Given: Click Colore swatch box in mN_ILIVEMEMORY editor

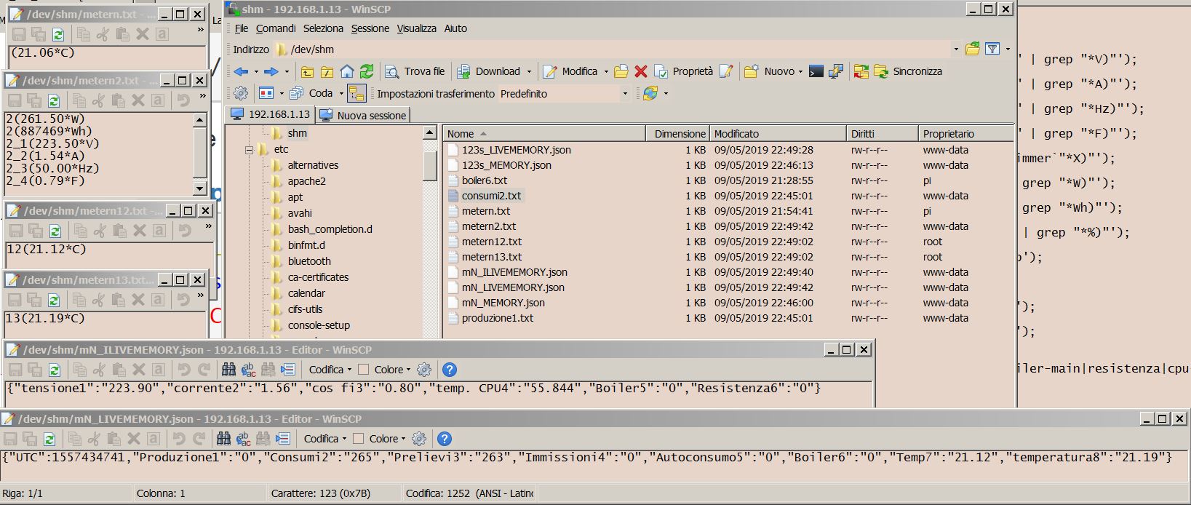Looking at the screenshot, I should point(364,370).
